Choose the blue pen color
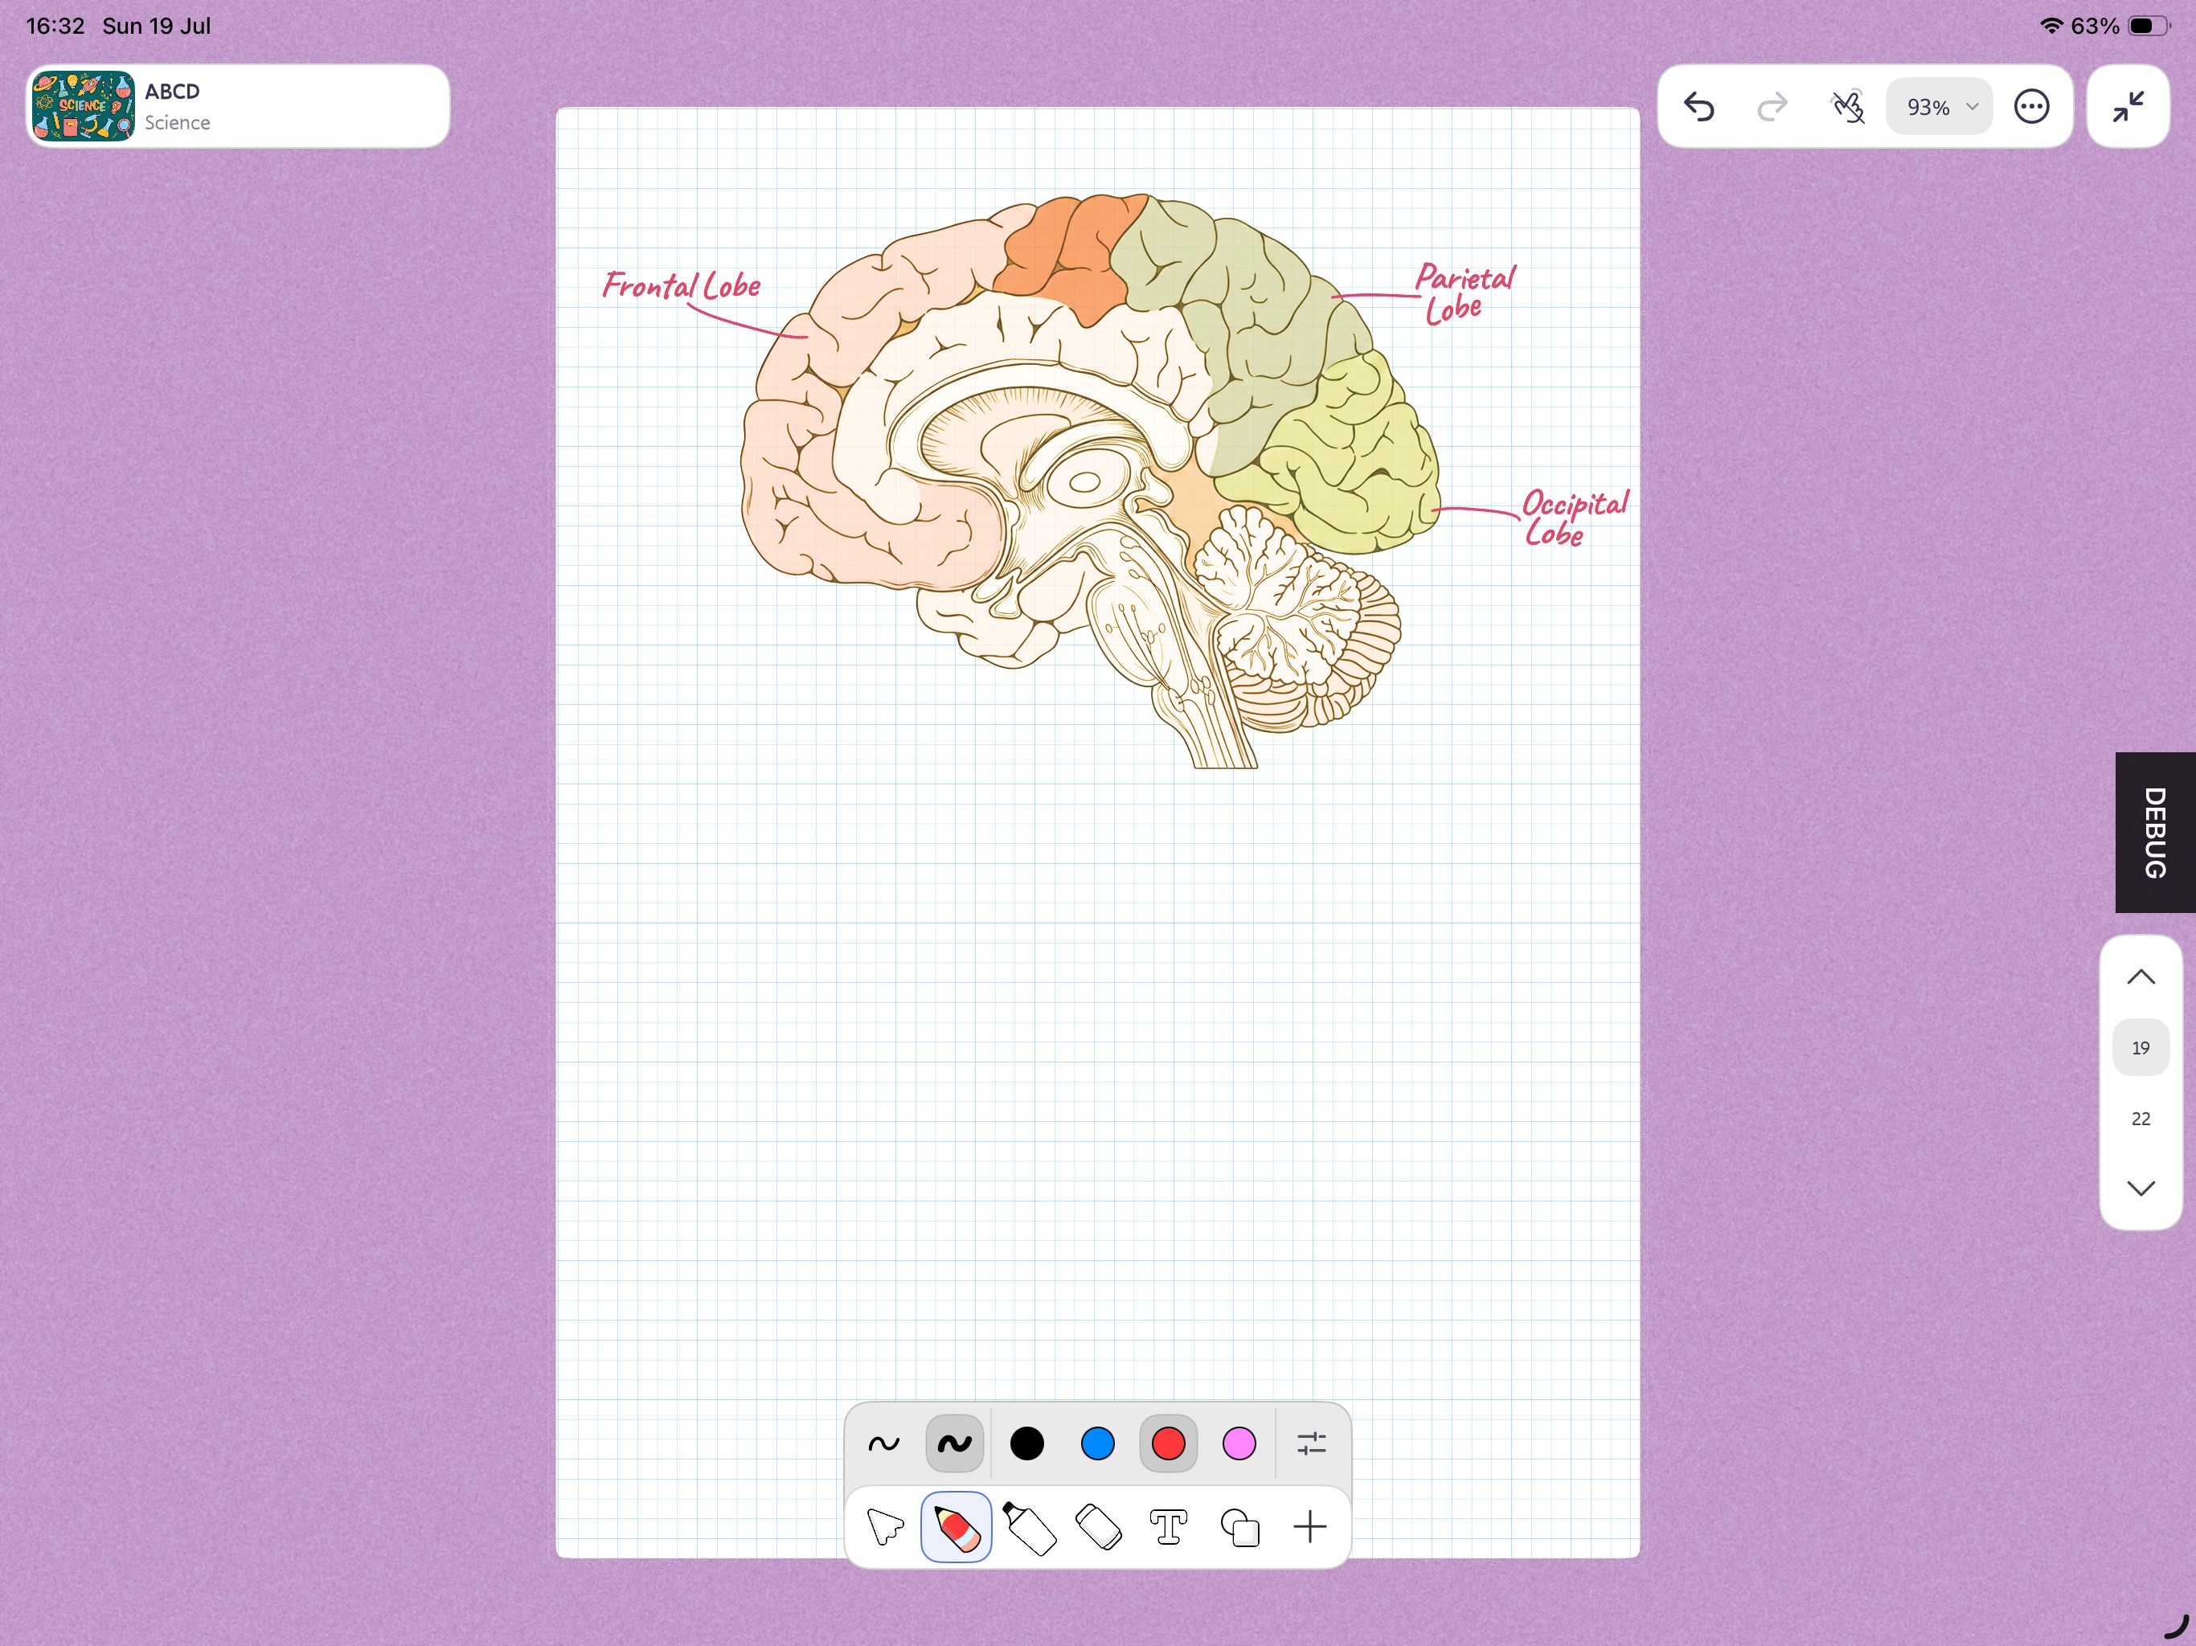Screen dimensions: 2196x1646 click(1097, 1443)
